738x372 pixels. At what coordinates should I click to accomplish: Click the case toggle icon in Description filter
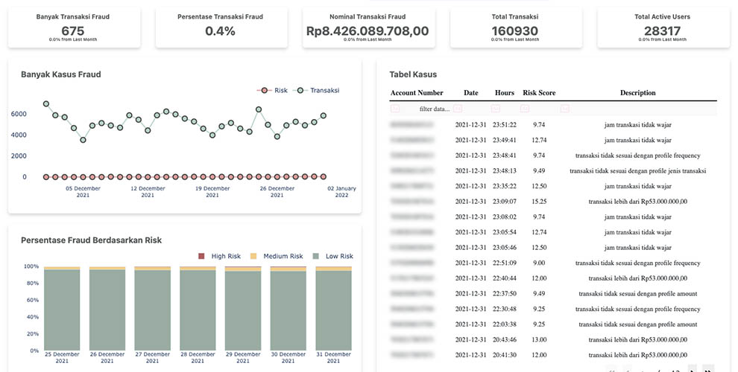pos(564,109)
